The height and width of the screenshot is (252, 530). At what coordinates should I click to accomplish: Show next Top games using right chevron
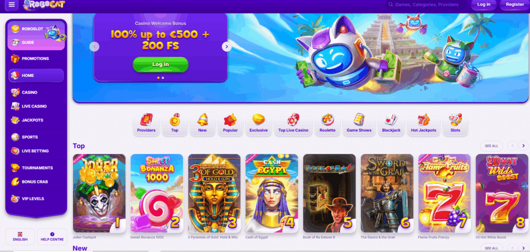(523, 146)
